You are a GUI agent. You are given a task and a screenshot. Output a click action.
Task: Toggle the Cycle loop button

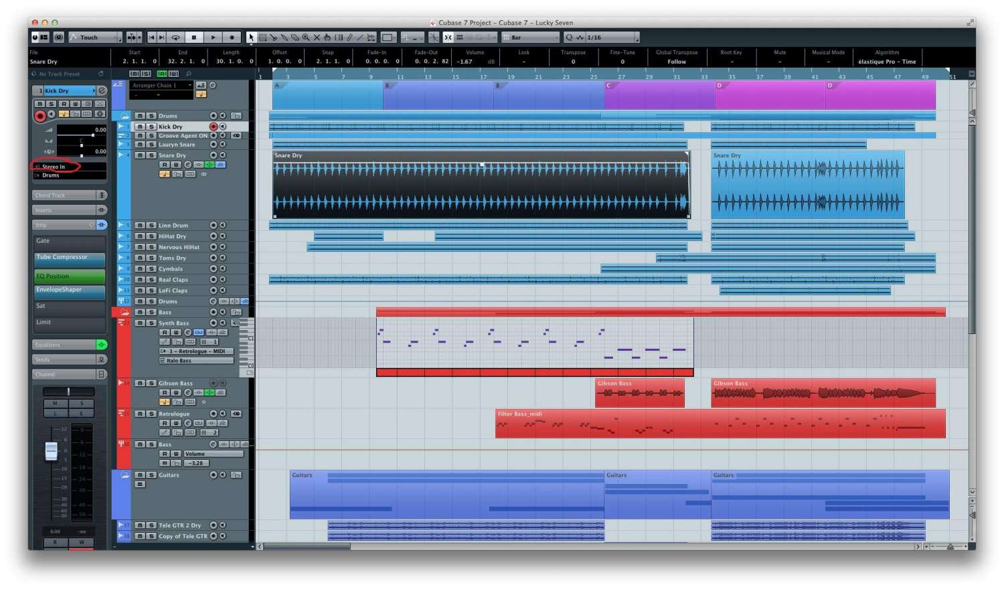176,37
